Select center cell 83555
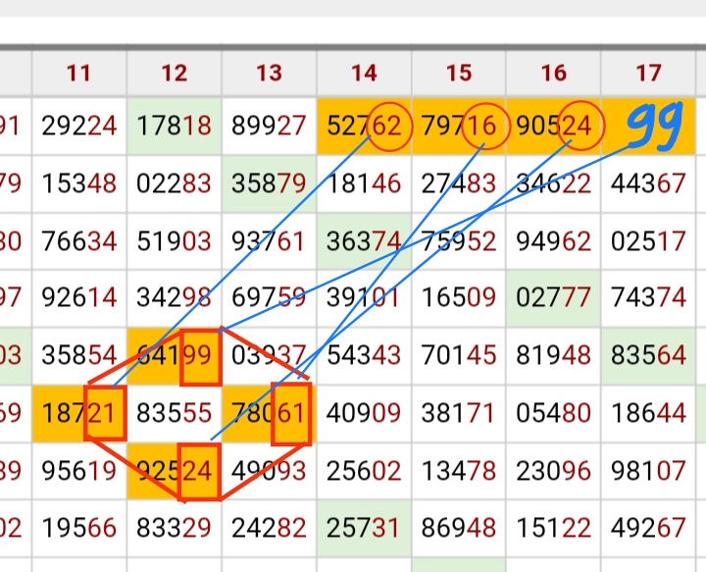706x572 pixels. pyautogui.click(x=175, y=413)
